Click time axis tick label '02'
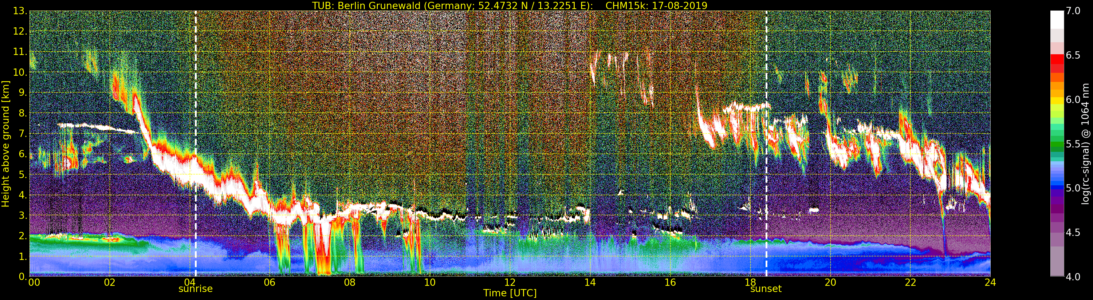Screen dimensions: 1093x300 pos(110,282)
